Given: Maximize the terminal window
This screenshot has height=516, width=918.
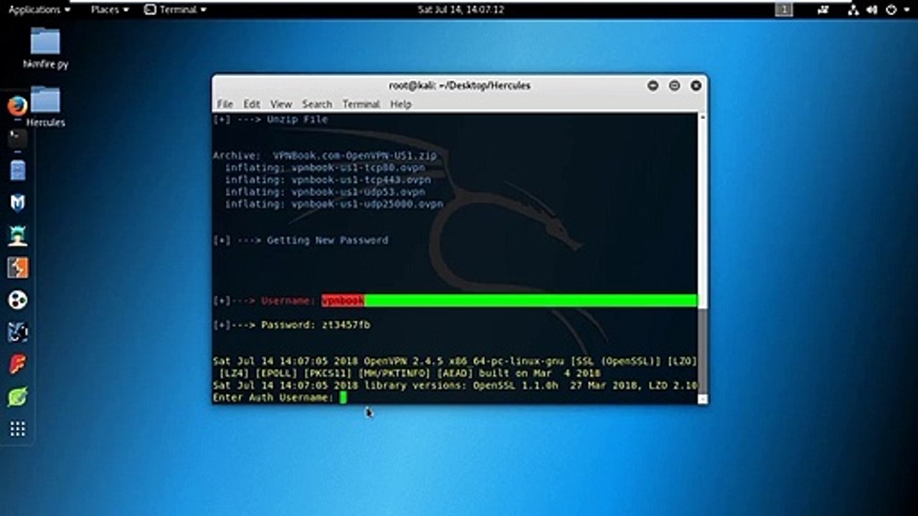Looking at the screenshot, I should coord(674,85).
